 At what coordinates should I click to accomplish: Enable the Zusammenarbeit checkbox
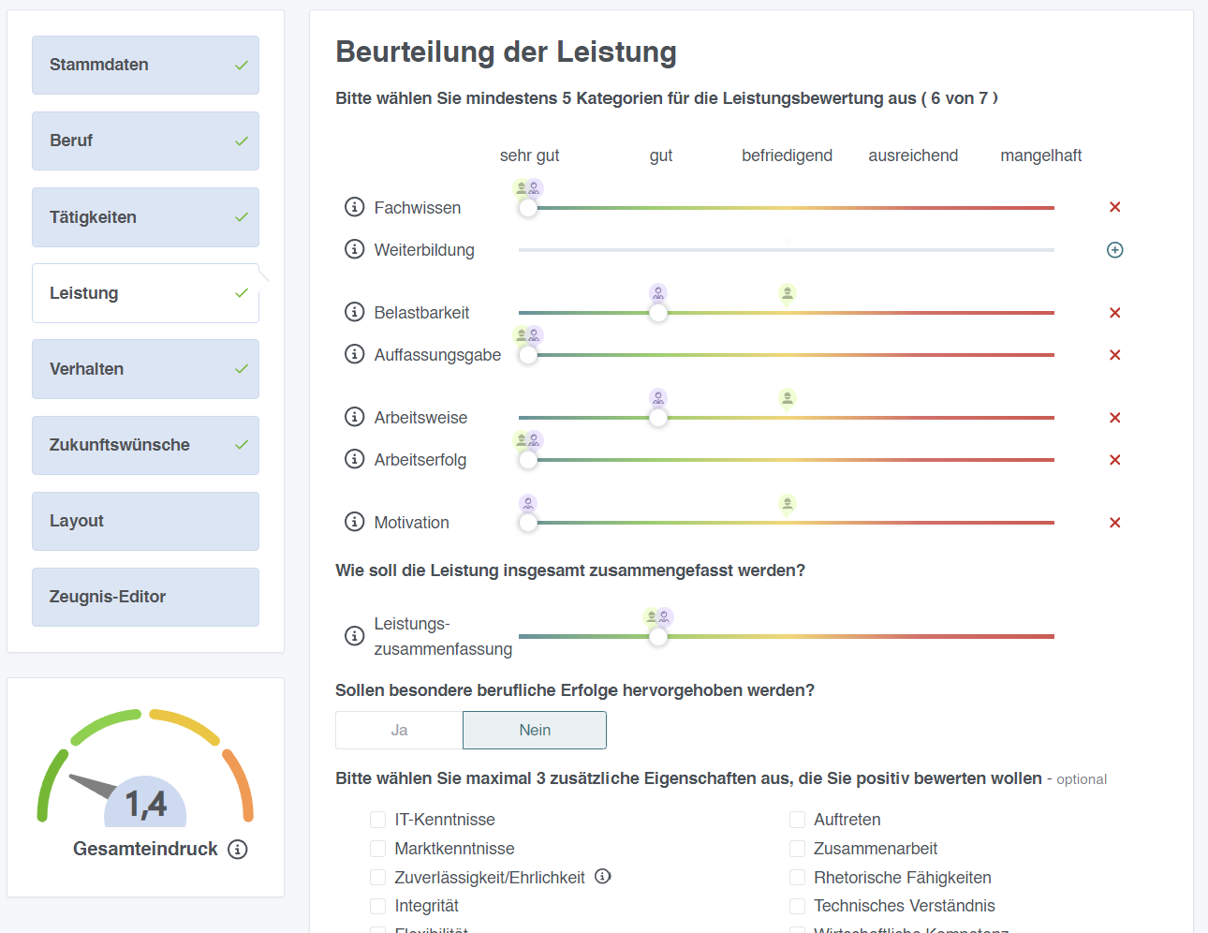798,849
